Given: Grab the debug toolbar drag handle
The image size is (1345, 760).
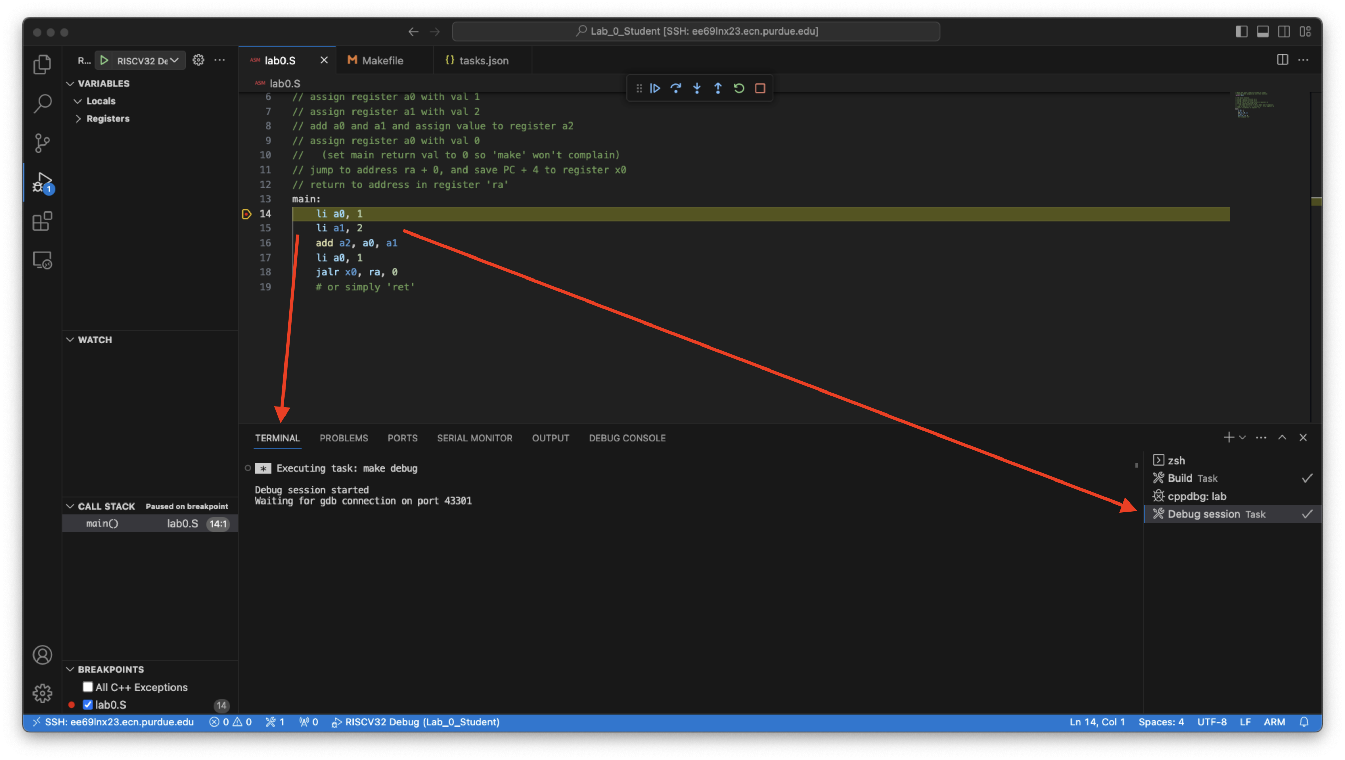Looking at the screenshot, I should coord(639,88).
